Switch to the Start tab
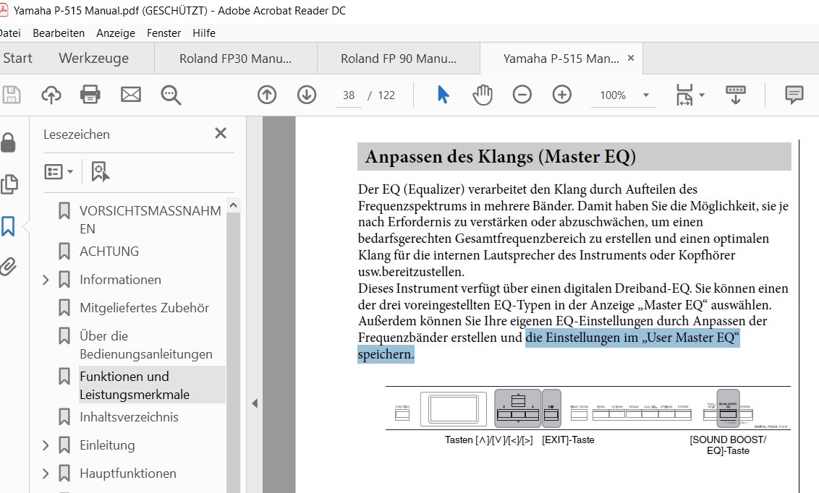Image resolution: width=819 pixels, height=493 pixels. pos(18,58)
